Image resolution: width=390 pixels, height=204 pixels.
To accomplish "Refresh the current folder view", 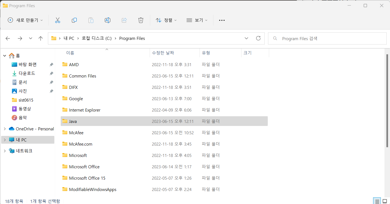I will pos(258,38).
